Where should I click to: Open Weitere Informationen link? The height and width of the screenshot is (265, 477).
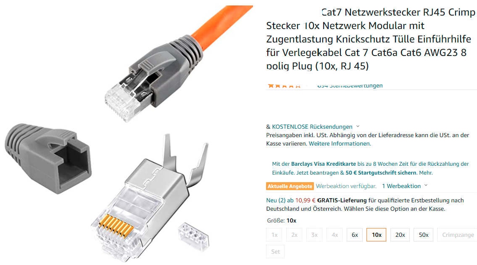pos(340,143)
